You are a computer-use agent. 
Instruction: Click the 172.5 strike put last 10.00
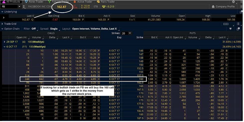[x=220, y=97]
